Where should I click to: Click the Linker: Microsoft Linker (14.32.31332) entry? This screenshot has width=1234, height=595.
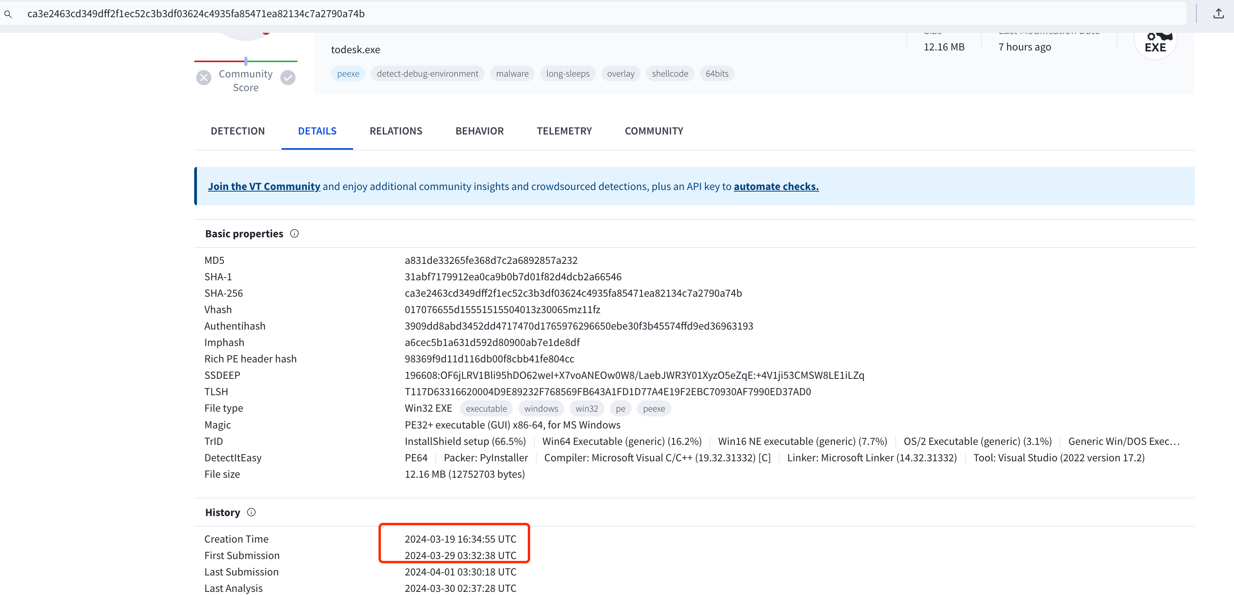click(x=872, y=458)
